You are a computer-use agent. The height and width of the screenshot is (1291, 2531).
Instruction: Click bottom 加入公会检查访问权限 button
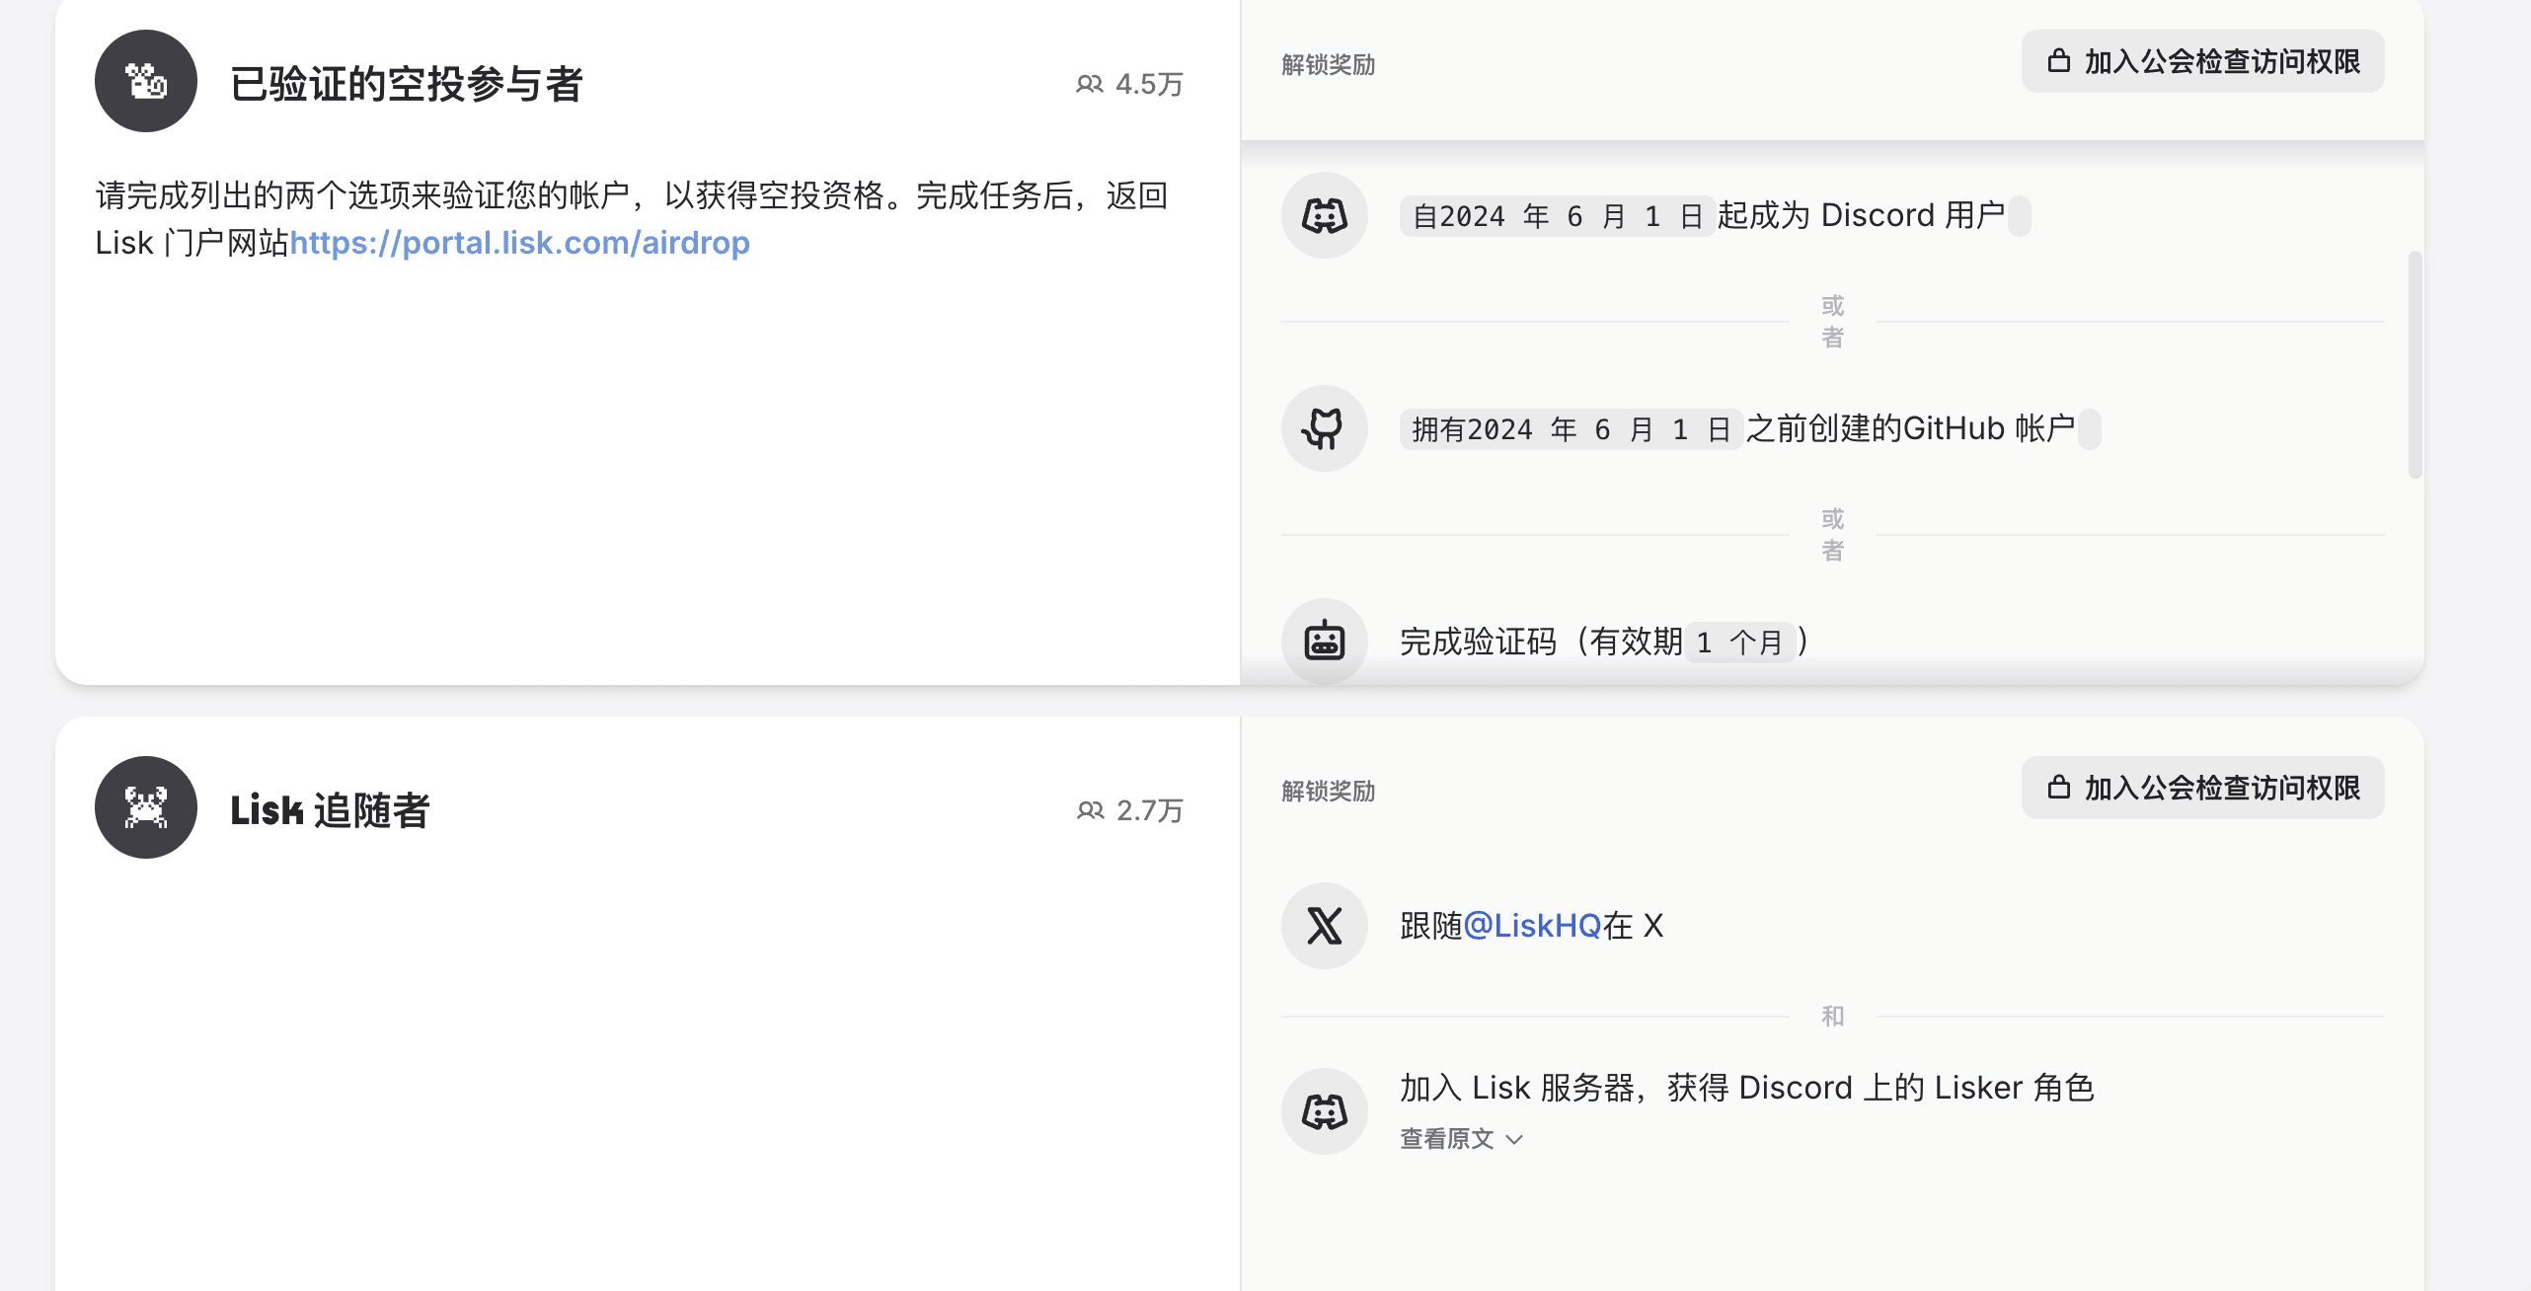(x=2202, y=788)
